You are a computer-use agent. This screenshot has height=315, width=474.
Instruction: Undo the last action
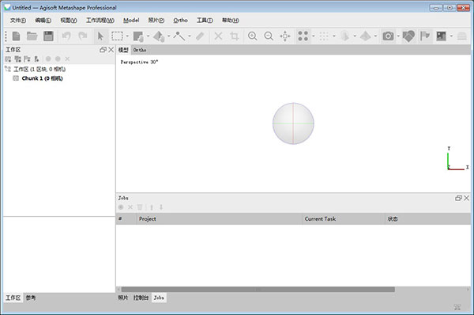point(66,36)
